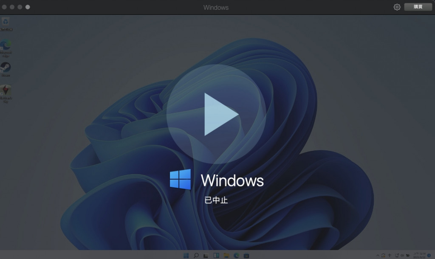Open the blue notification badge beside the clock
Image resolution: width=435 pixels, height=259 pixels.
[x=429, y=256]
